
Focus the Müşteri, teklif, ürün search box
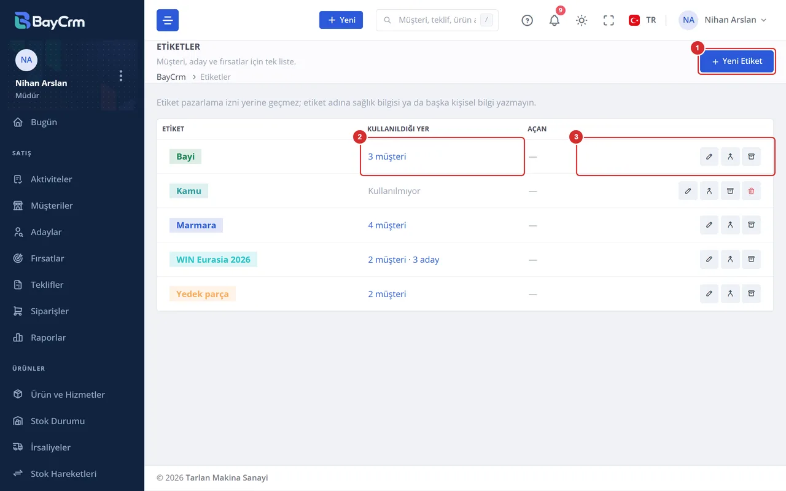click(x=437, y=20)
